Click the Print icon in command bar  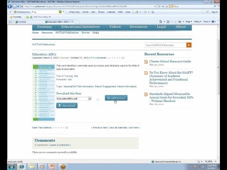tap(180, 22)
